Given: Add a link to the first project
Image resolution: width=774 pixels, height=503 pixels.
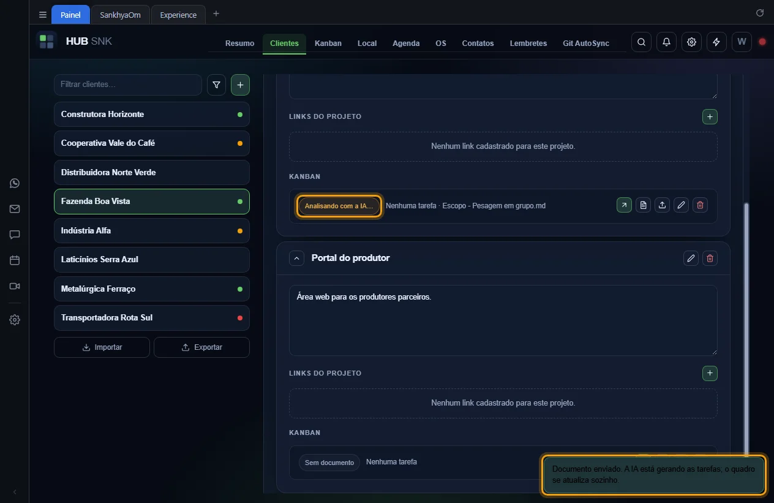Looking at the screenshot, I should [x=710, y=116].
